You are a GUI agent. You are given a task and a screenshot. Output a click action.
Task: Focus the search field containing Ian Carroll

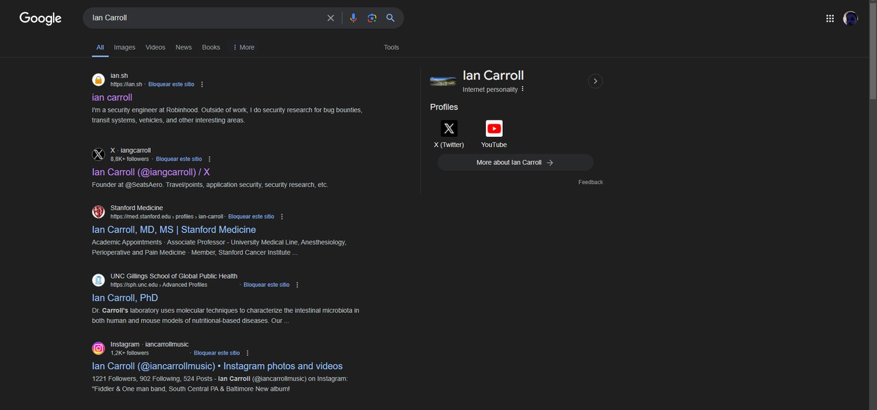coord(206,18)
